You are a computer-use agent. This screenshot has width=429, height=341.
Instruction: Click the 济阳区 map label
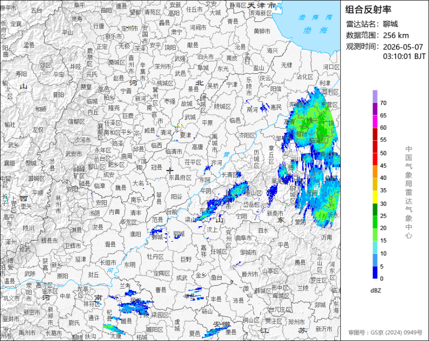click(x=247, y=135)
